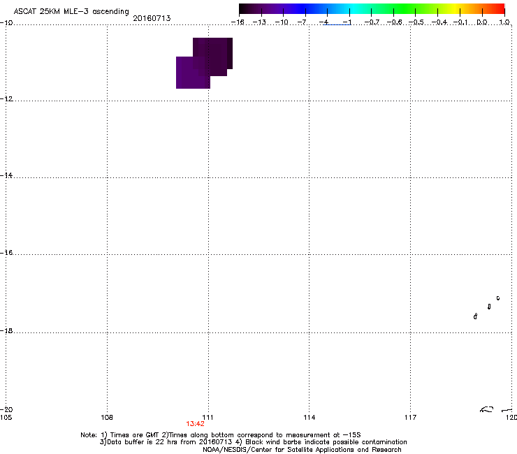Select the date label "20160713" under the title
The width and height of the screenshot is (517, 454).
pos(152,18)
